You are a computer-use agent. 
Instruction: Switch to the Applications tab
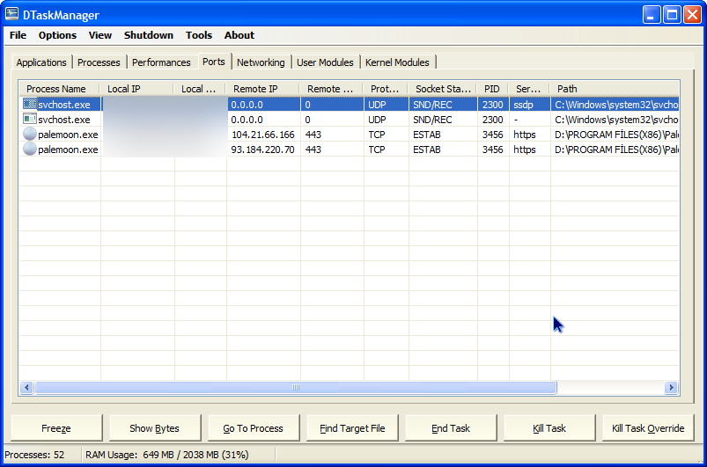point(41,62)
